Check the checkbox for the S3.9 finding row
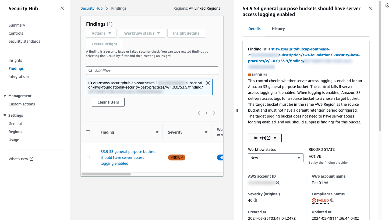392x220 pixels. pos(88,157)
